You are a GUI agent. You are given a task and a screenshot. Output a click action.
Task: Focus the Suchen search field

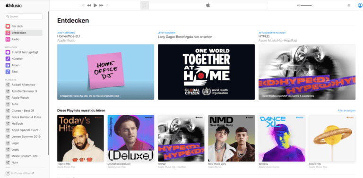tap(24, 17)
